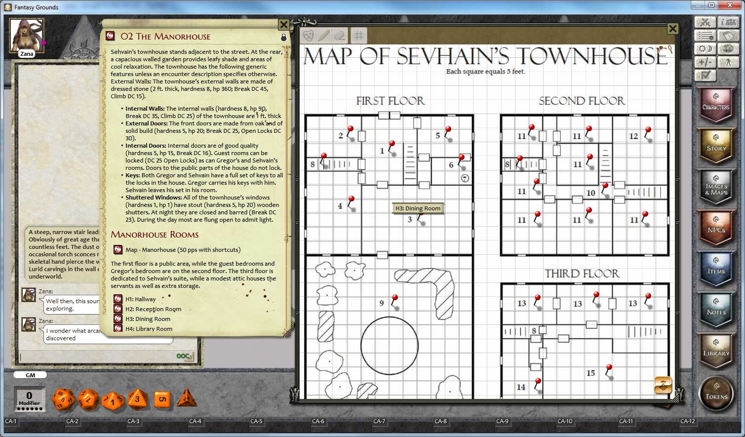This screenshot has width=745, height=437.
Task: Select the CA-12 hotkey slot
Action: [687, 421]
